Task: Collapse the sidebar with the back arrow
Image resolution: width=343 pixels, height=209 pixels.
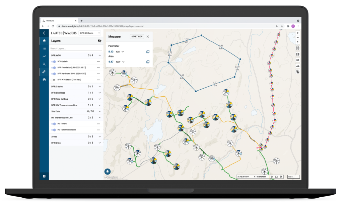Action: click(x=44, y=33)
